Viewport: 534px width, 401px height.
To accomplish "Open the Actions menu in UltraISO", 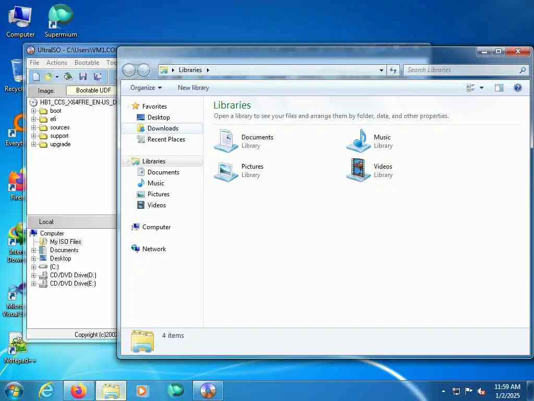I will (x=56, y=63).
